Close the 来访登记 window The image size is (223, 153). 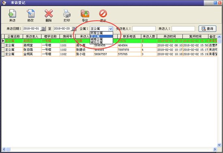220,3
